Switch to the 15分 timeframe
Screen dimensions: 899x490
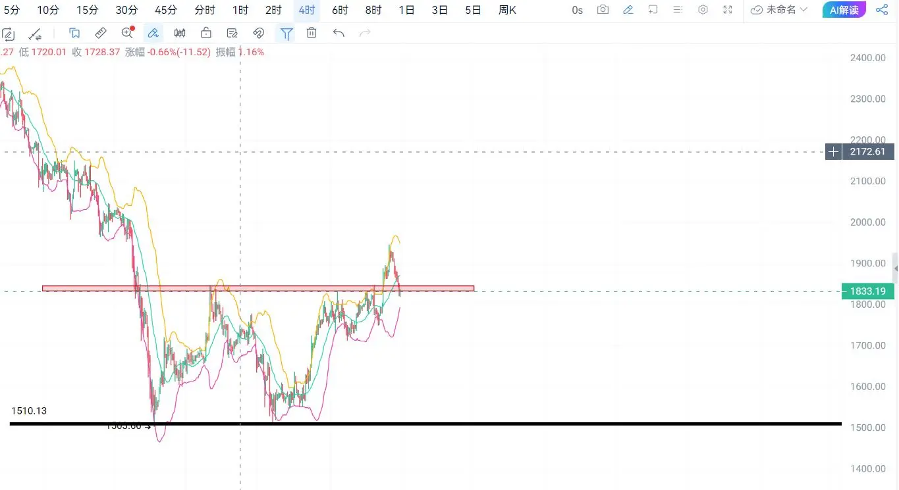tap(87, 10)
